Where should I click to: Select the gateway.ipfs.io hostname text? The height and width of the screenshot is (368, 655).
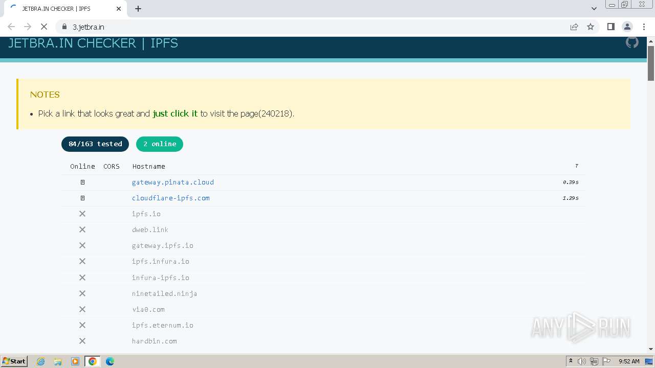click(163, 245)
